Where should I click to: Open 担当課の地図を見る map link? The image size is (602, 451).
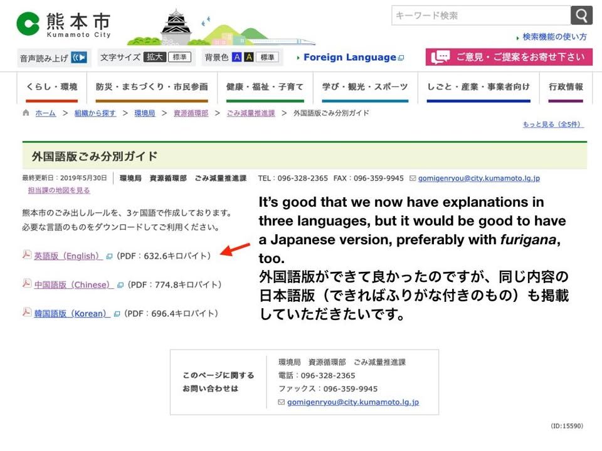[x=59, y=190]
